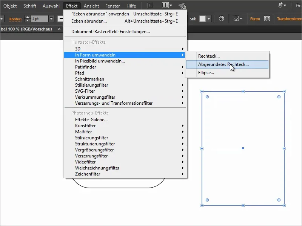
Task: Choose Schnittmarken effect
Action: tap(125, 79)
